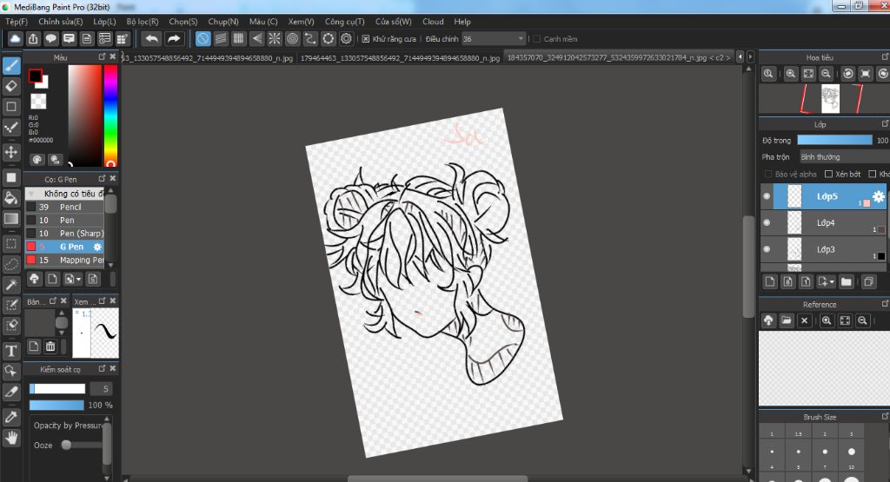Select the rectangular Select tool

click(11, 244)
